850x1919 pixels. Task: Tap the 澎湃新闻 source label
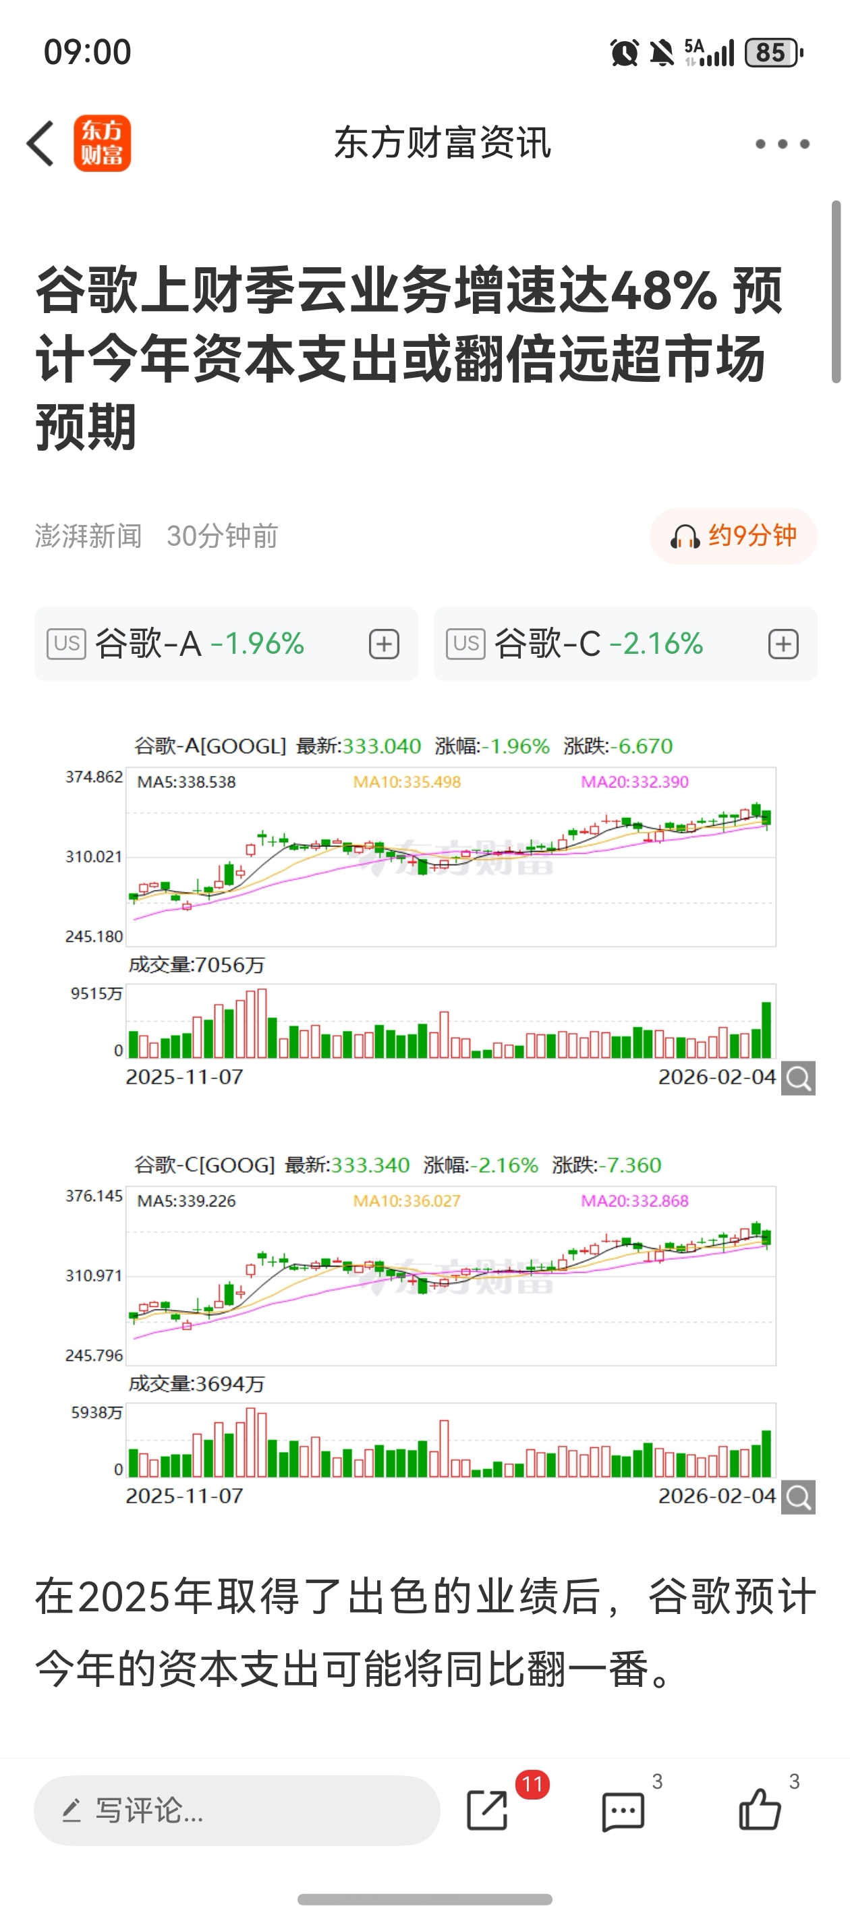coord(88,536)
